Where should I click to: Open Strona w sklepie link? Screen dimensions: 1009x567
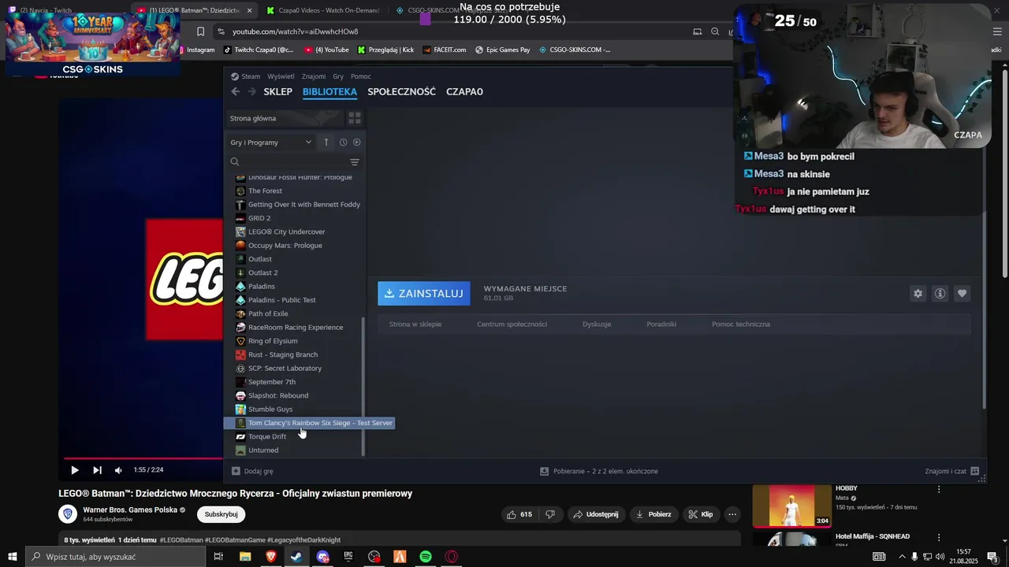(x=415, y=324)
